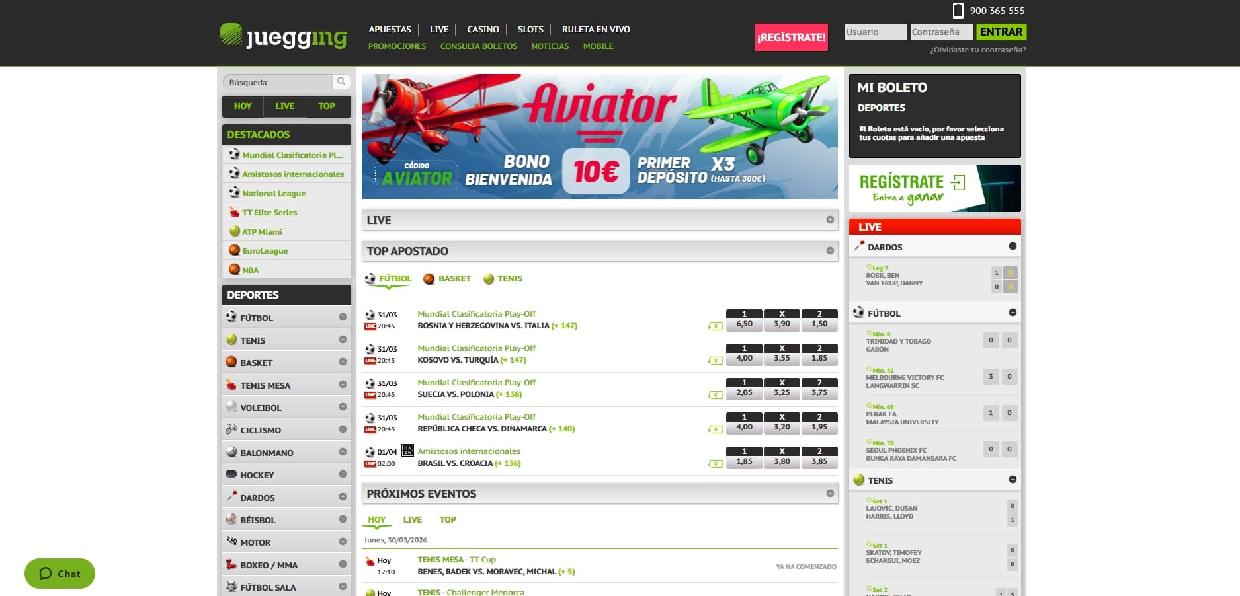Open stats icon next to Brasil vs. Croacia
Image resolution: width=1240 pixels, height=596 pixels.
[x=407, y=451]
